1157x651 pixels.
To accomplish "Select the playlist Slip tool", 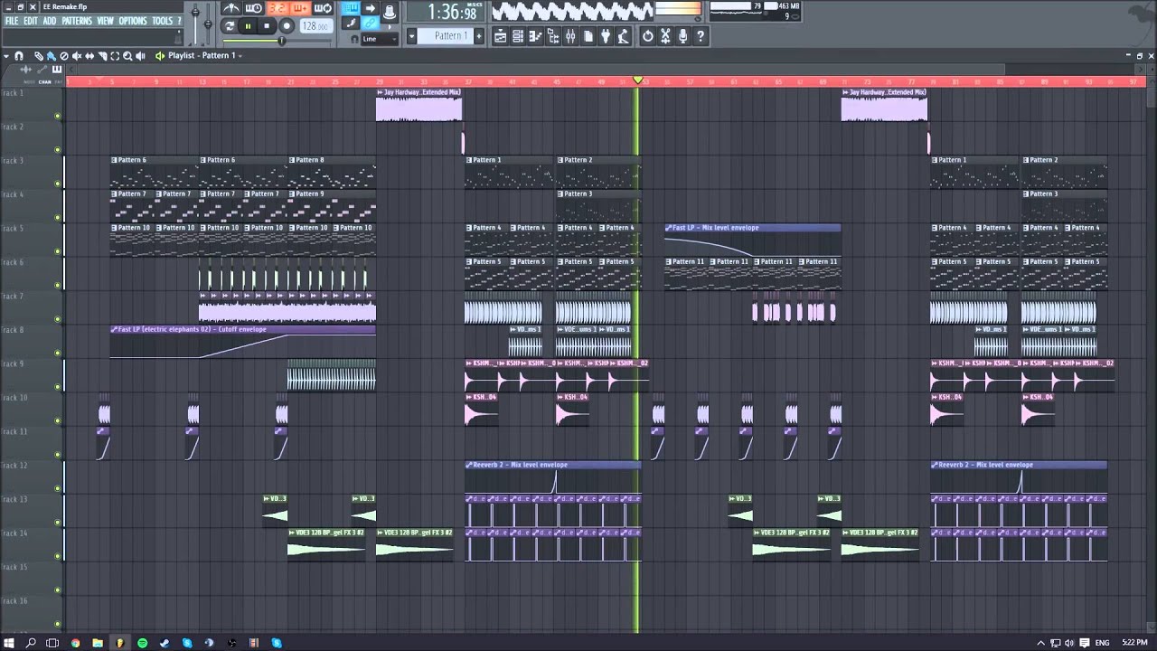I will tap(89, 56).
